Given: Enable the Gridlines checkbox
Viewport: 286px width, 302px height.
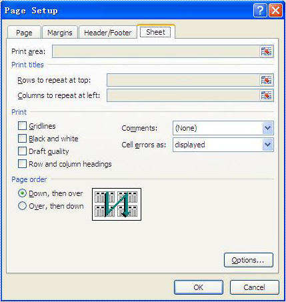Looking at the screenshot, I should tap(22, 126).
